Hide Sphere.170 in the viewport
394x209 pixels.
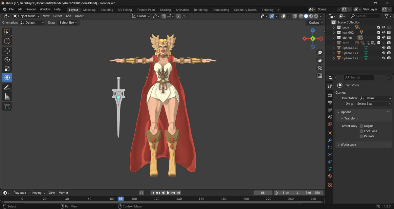(x=383, y=48)
